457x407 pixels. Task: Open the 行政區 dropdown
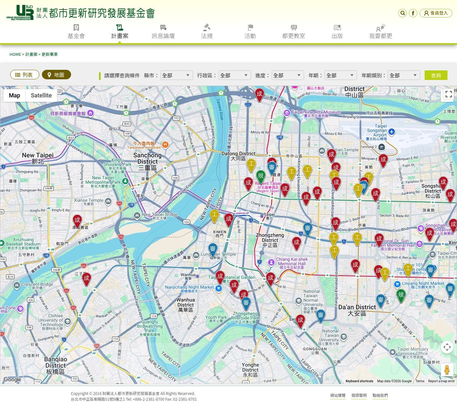tap(235, 75)
